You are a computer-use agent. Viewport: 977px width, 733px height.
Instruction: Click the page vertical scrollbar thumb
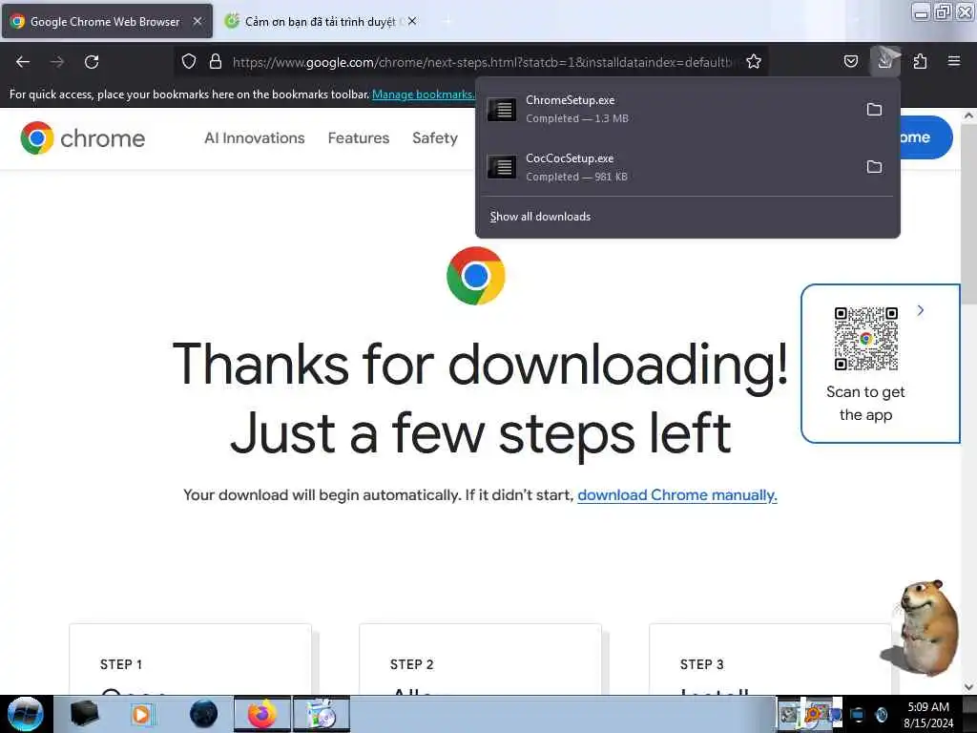[x=968, y=213]
